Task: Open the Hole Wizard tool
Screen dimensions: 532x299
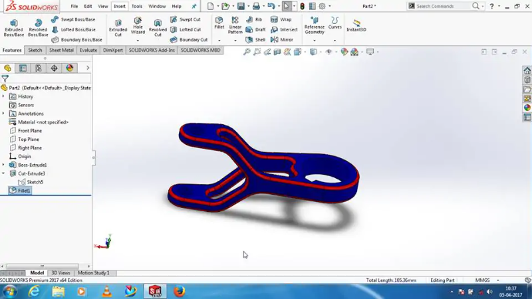Action: pyautogui.click(x=138, y=27)
